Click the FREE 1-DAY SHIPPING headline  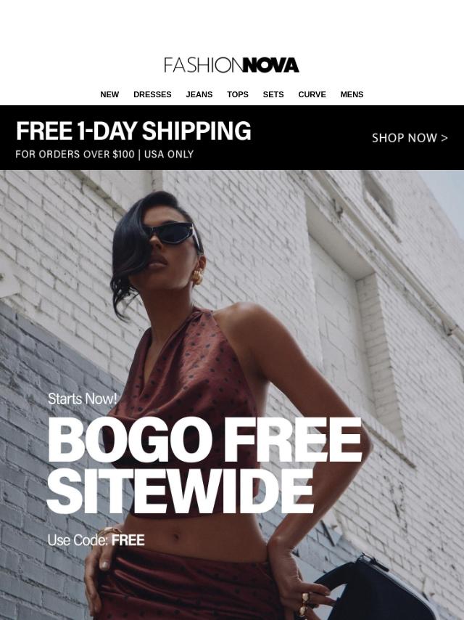pos(133,131)
